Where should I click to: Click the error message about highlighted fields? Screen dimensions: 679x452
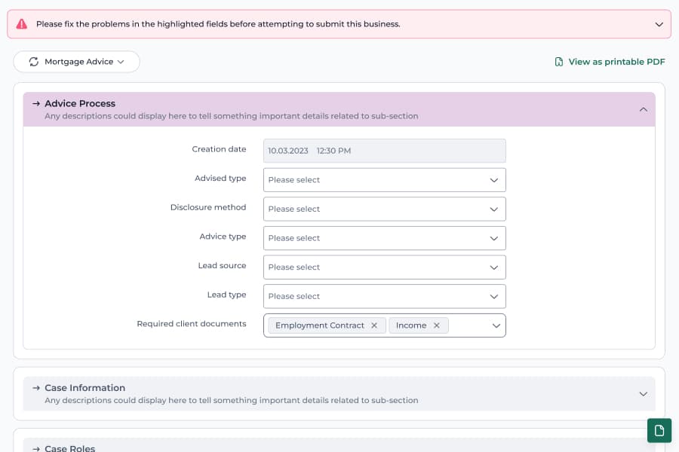click(x=218, y=24)
